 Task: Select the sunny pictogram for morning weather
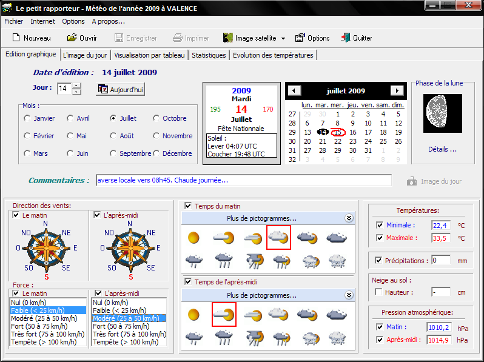193,238
